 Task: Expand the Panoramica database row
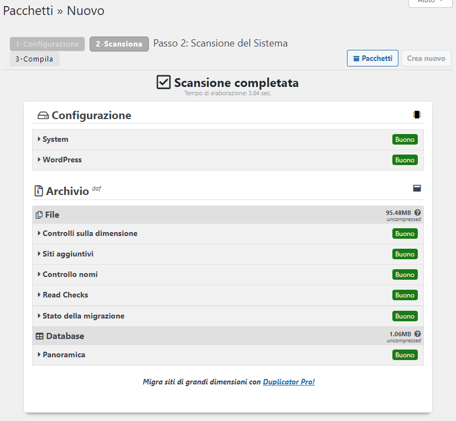[x=64, y=355]
